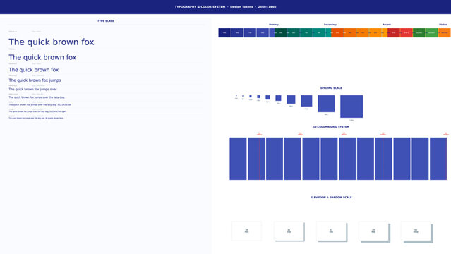Click the "Status" color group label
This screenshot has width=451, height=254.
point(443,25)
